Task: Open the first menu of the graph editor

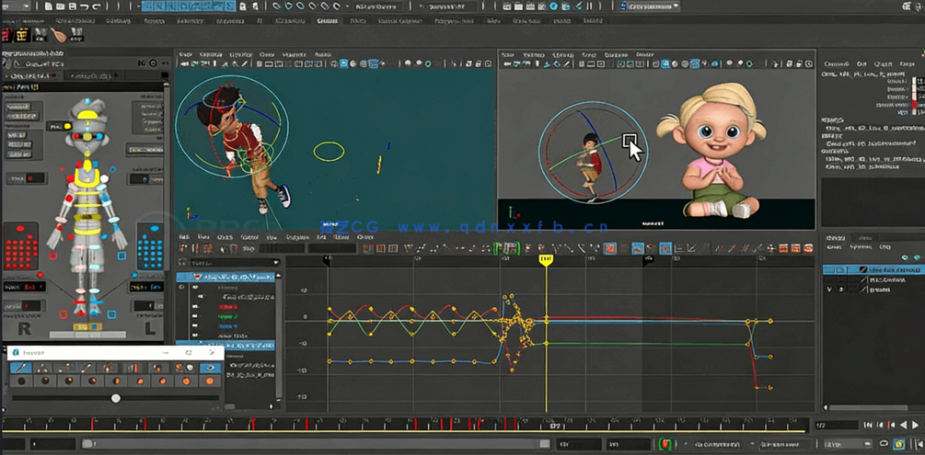Action: coord(185,237)
